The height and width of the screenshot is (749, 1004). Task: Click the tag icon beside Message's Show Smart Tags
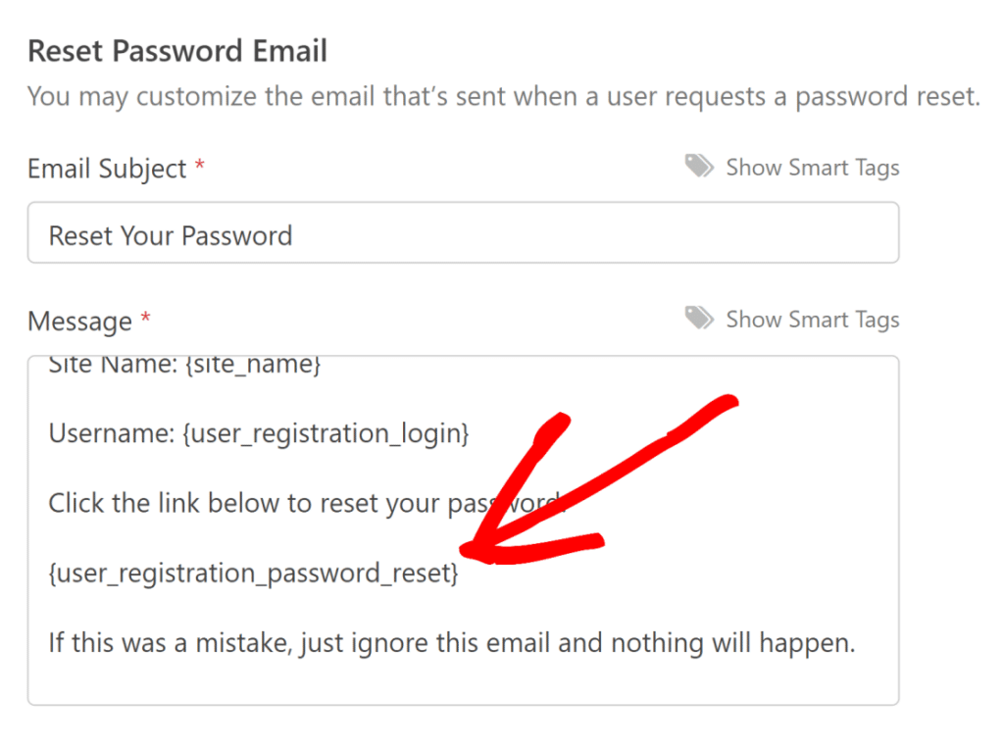click(699, 318)
